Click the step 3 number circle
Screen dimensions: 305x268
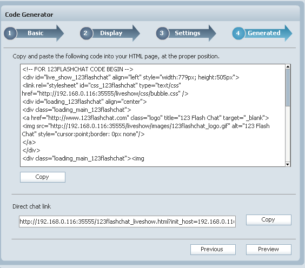pos(162,33)
